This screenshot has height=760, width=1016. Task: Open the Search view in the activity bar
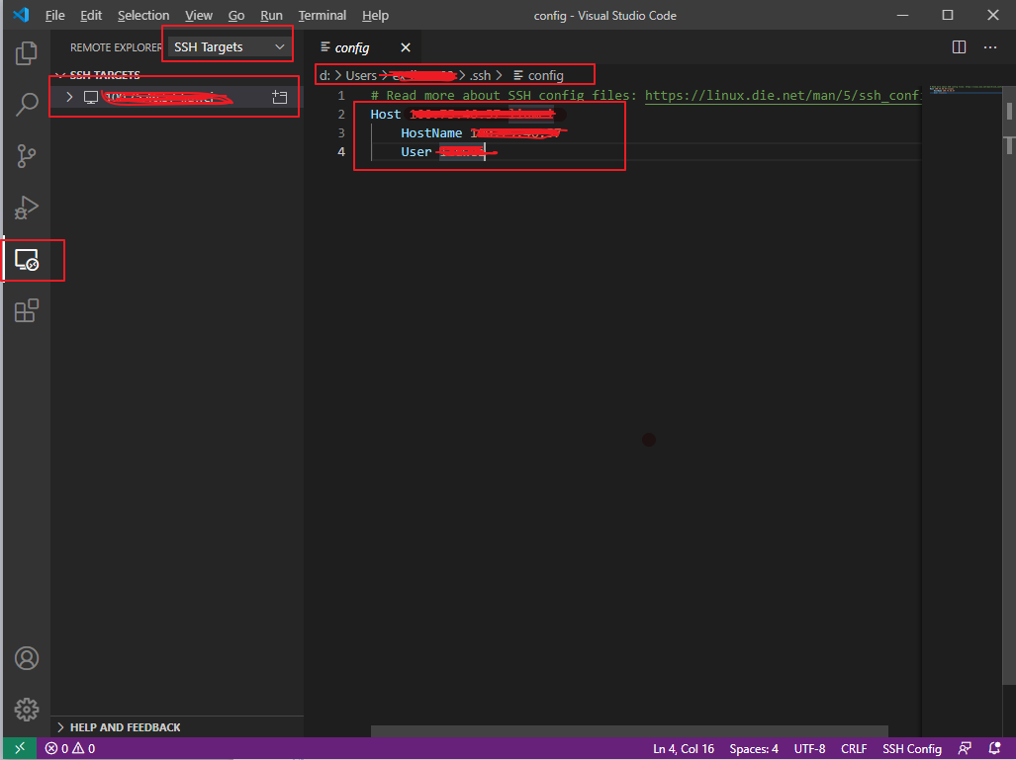pyautogui.click(x=27, y=104)
